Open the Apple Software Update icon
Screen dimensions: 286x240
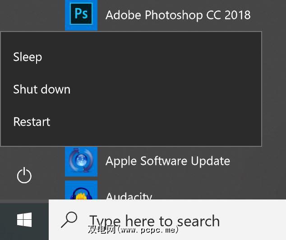coord(81,161)
